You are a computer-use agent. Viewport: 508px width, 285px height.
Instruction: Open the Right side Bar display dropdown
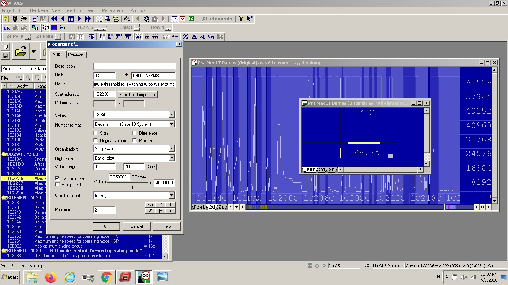click(171, 158)
